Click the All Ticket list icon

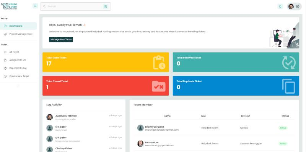click(x=5, y=52)
